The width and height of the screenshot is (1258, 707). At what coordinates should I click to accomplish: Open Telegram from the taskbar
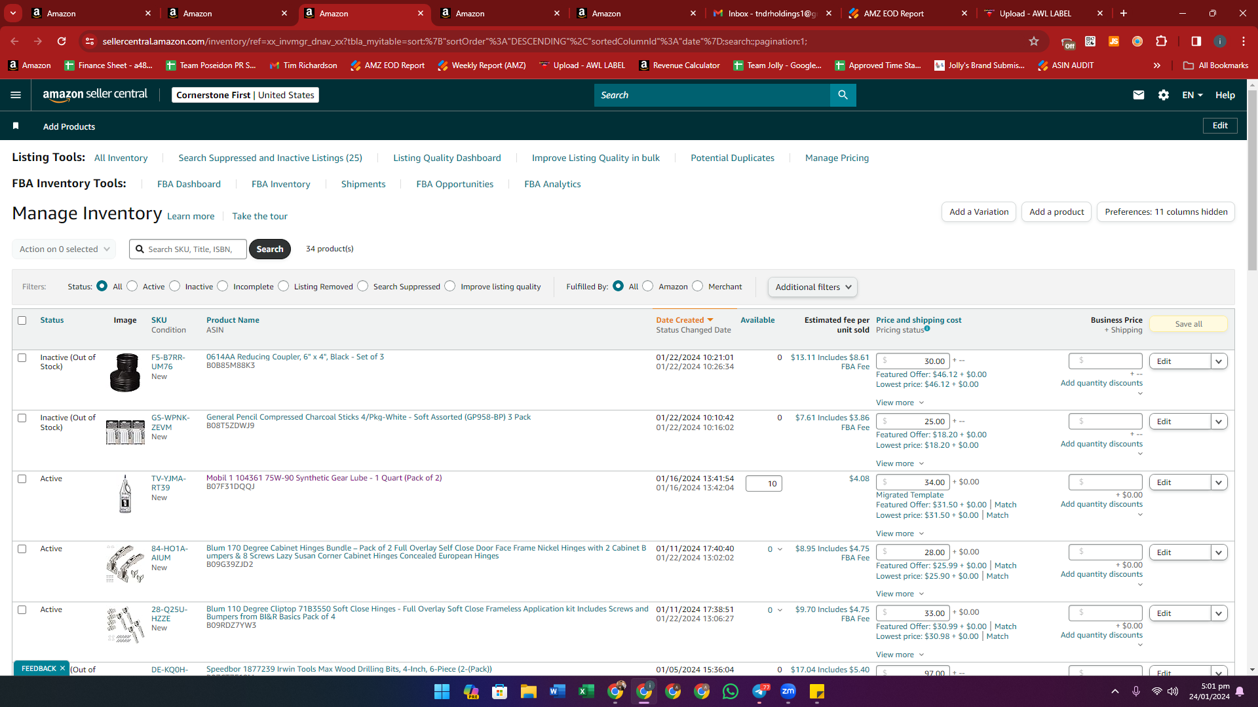click(x=759, y=691)
